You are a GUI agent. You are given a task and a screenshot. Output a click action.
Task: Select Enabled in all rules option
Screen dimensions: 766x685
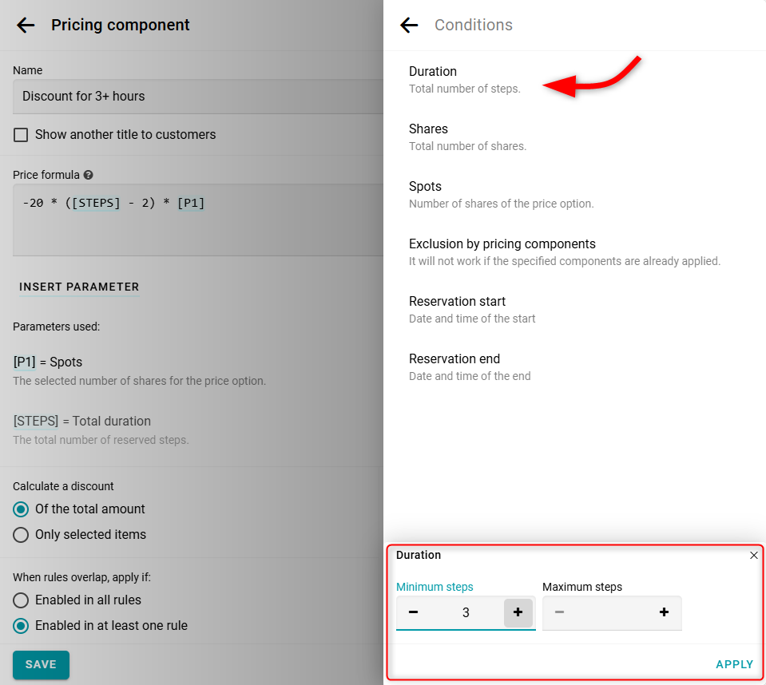tap(21, 600)
